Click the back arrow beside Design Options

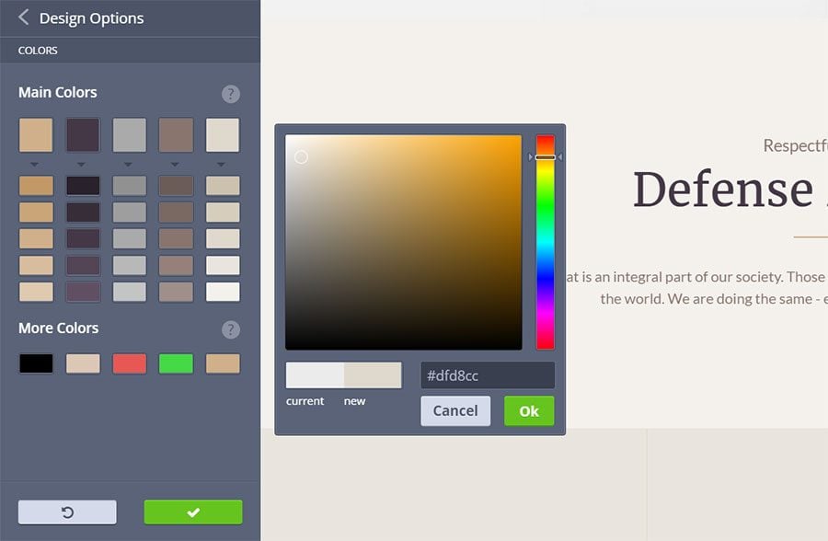click(x=23, y=17)
